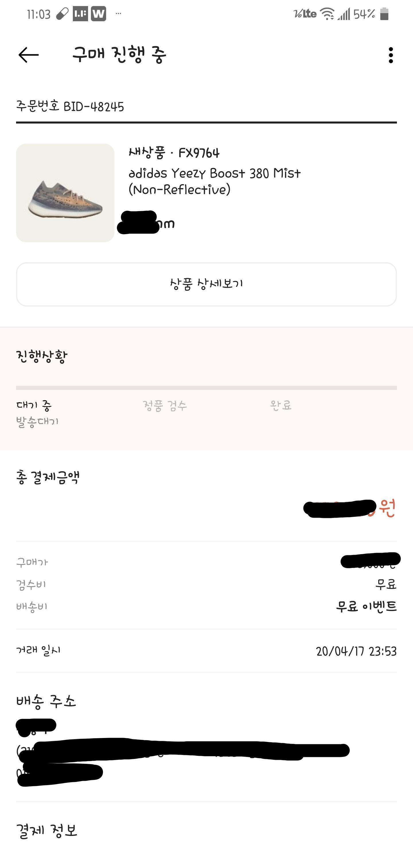413x848 pixels.
Task: Tap the battery icon in status bar
Action: [384, 14]
